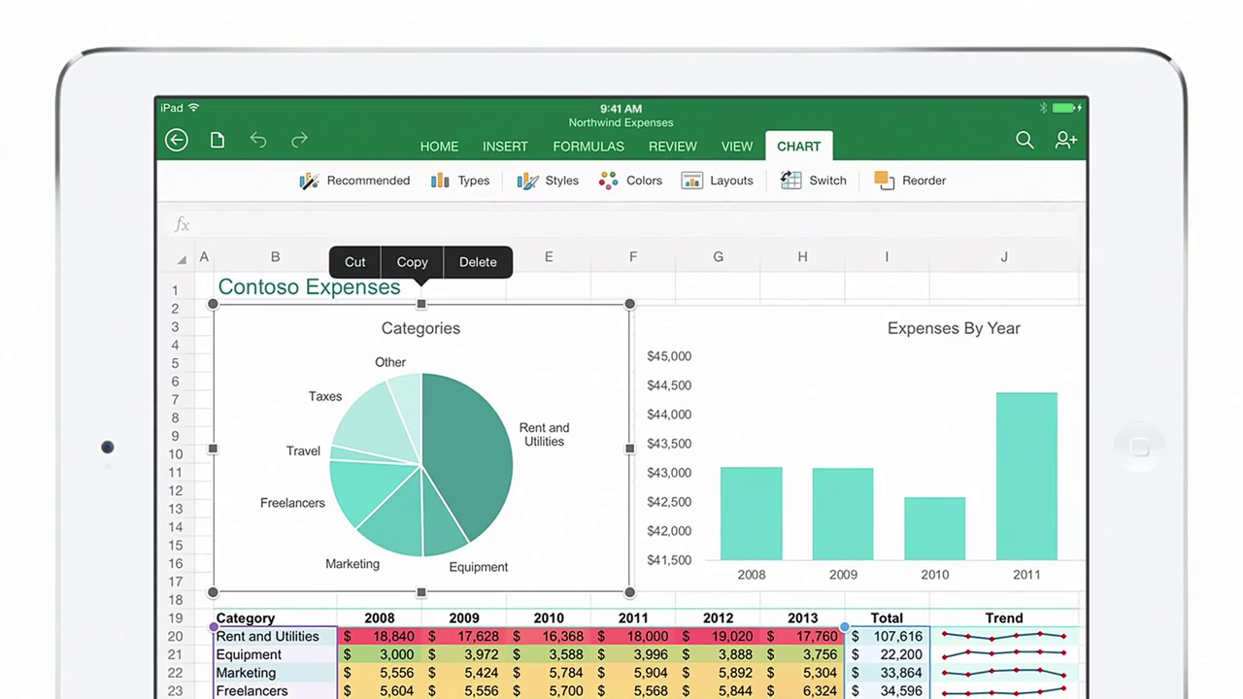Tap Copy in the popup menu
1243x699 pixels.
[x=412, y=262]
